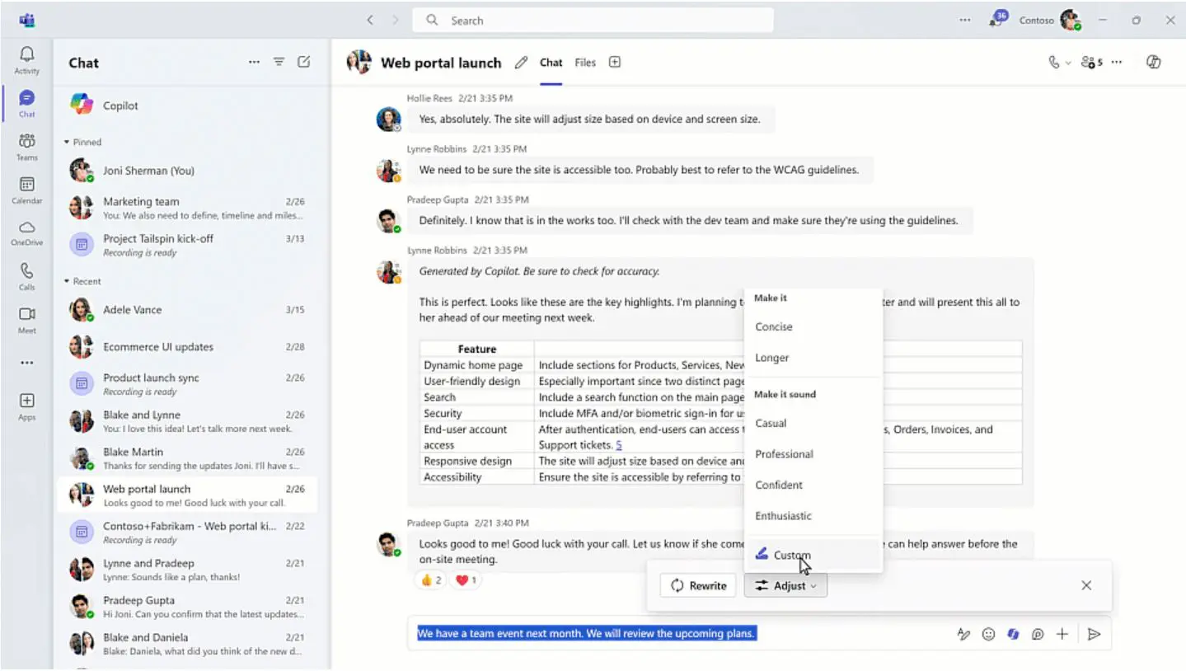Select the Chat tab
The width and height of the screenshot is (1186, 671).
click(551, 62)
